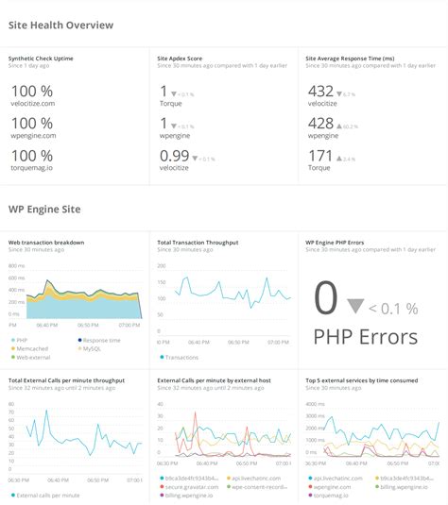448x505 pixels.
Task: Click the WP Engine Site section heading
Action: 44,210
